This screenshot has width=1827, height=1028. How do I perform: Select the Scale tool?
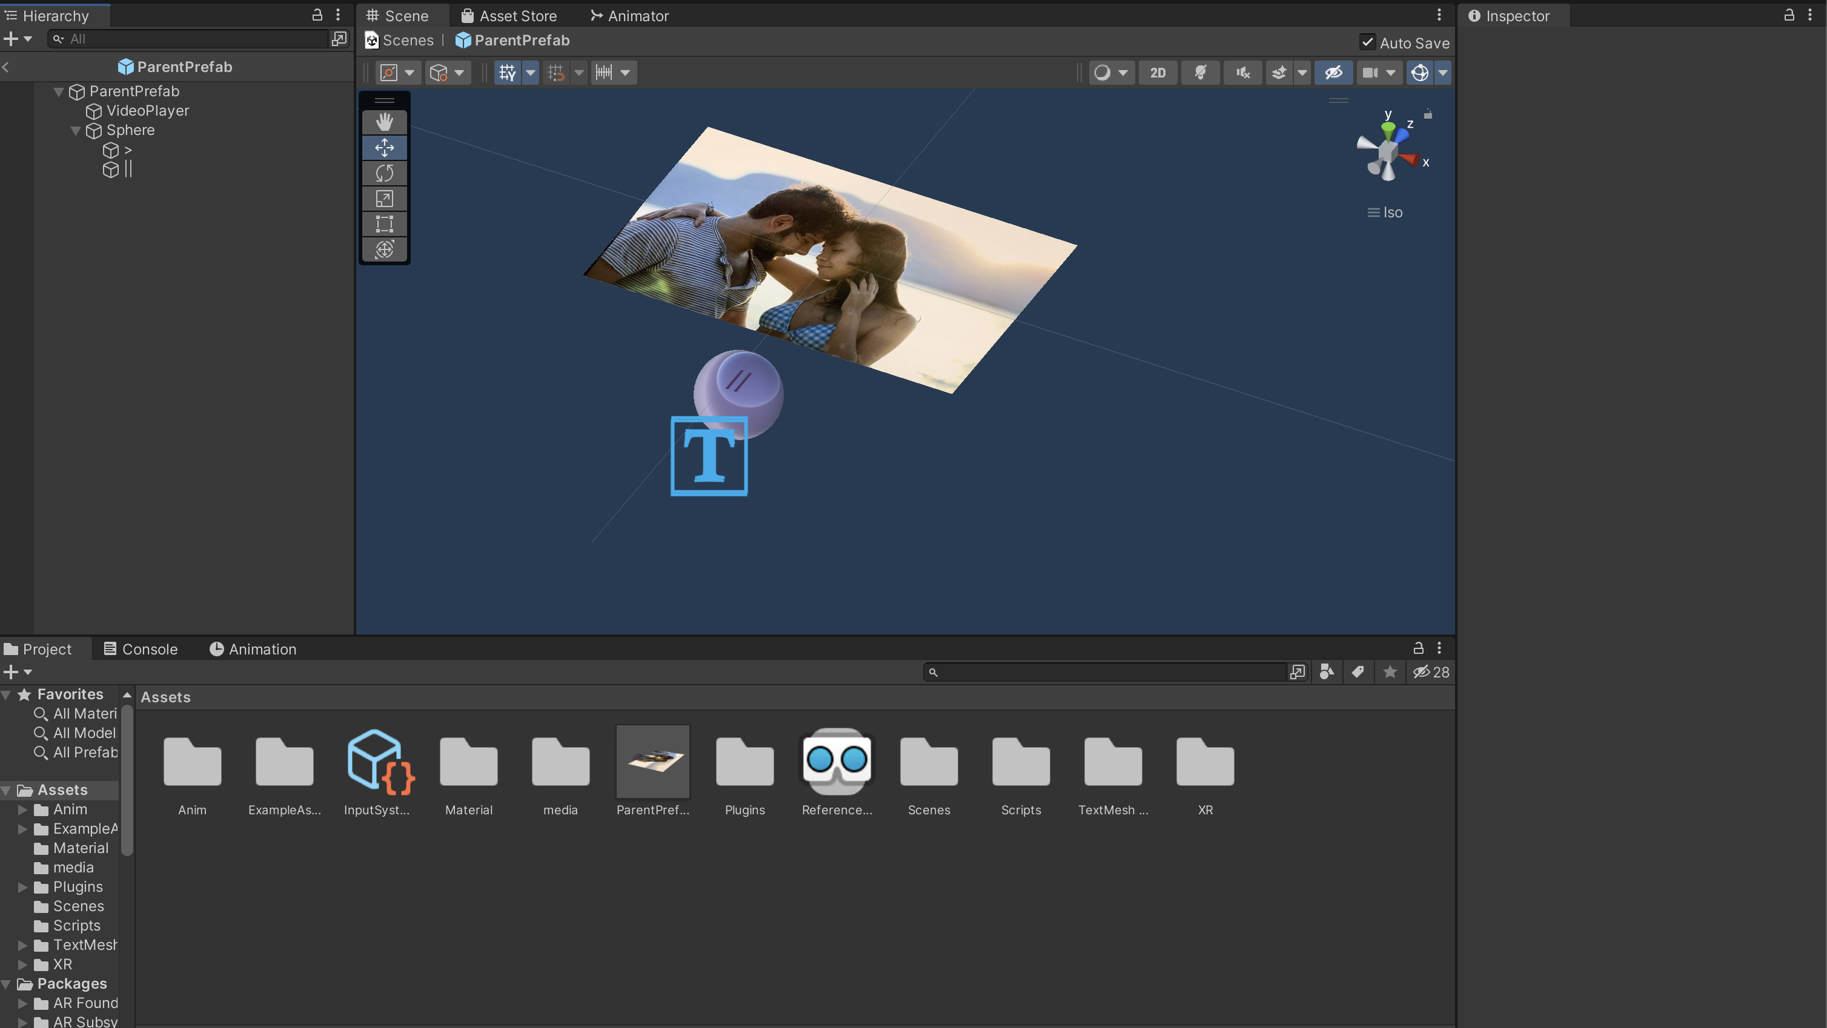385,199
